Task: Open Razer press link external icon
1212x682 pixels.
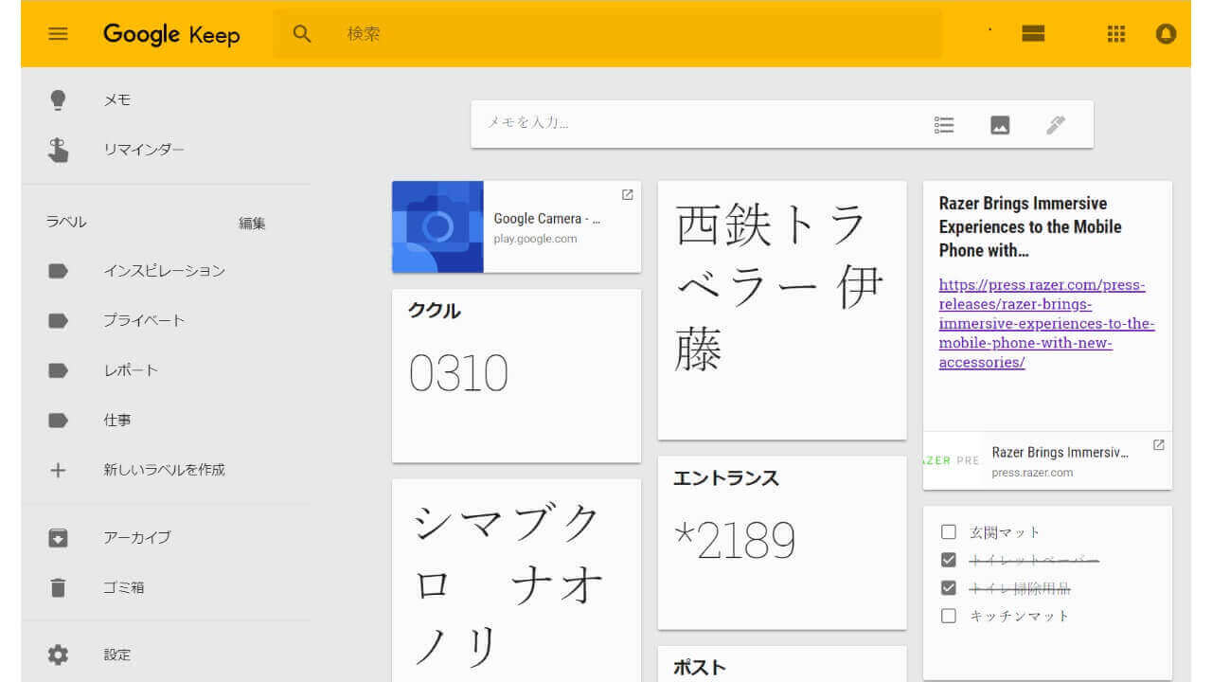Action: 1158,445
